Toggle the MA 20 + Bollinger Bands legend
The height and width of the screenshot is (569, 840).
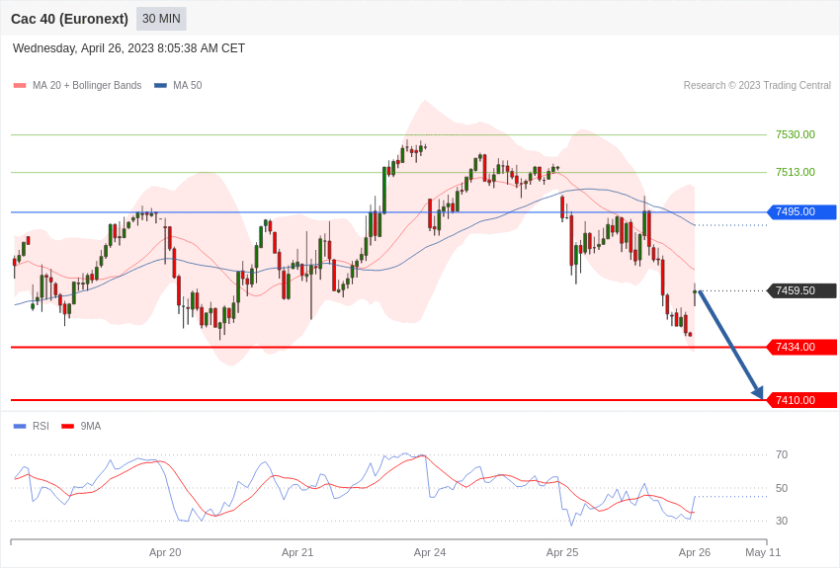point(78,85)
